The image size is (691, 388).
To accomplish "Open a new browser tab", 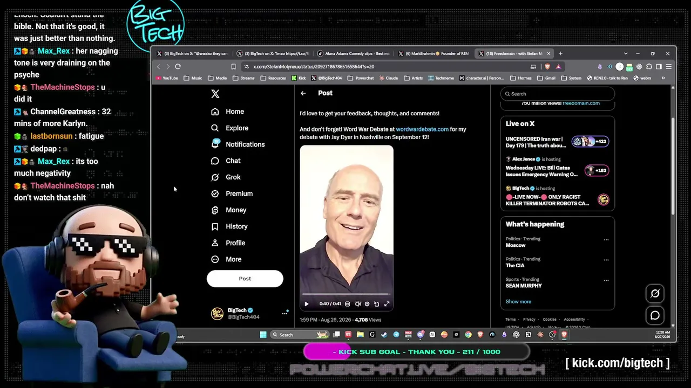I will tap(560, 54).
